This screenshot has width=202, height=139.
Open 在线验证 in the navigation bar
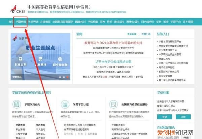point(45,22)
